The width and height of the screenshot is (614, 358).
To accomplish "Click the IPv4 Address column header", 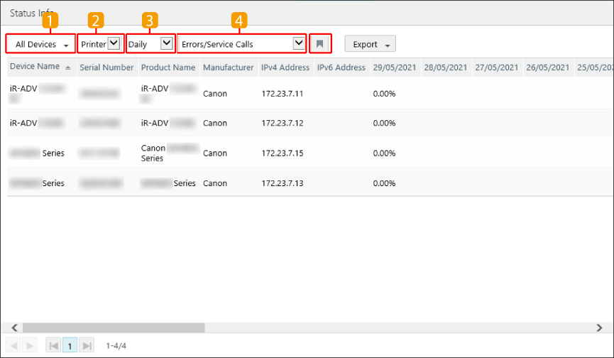I will [285, 67].
